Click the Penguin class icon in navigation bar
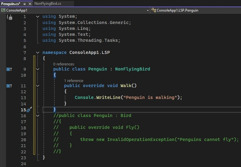Image resolution: width=241 pixels, height=167 pixels. point(154,10)
